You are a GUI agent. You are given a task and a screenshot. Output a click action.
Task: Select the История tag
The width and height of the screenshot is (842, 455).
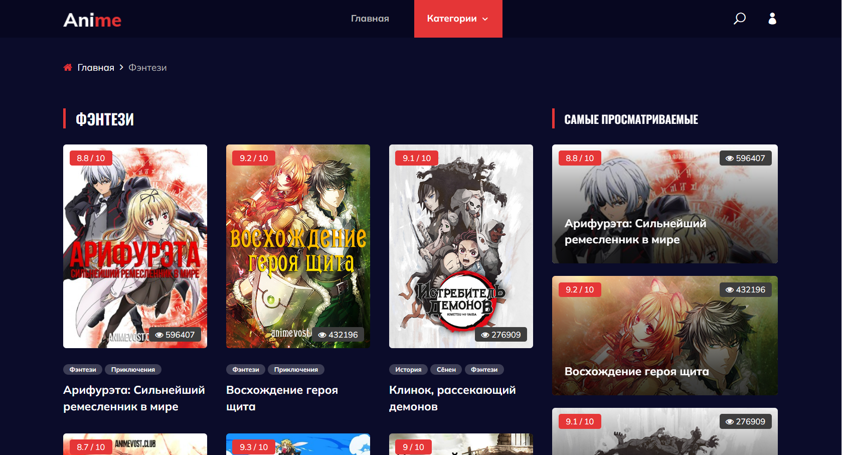point(408,370)
